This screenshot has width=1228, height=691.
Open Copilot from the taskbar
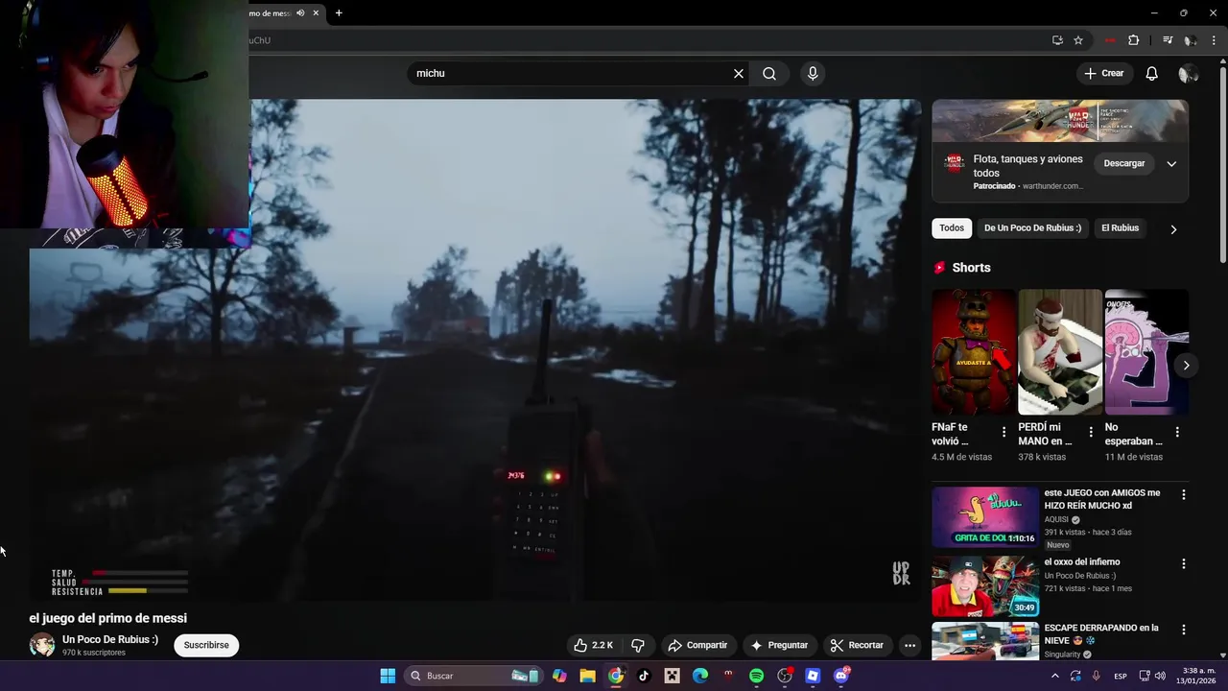(x=559, y=676)
